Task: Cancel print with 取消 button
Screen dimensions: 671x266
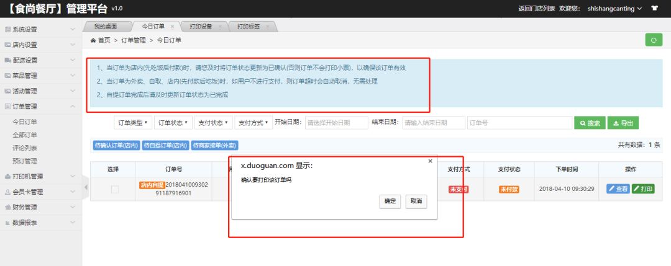Action: click(416, 202)
